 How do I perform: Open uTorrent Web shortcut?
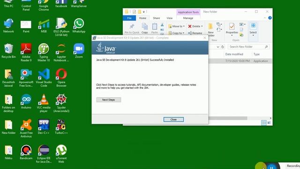click(x=61, y=154)
